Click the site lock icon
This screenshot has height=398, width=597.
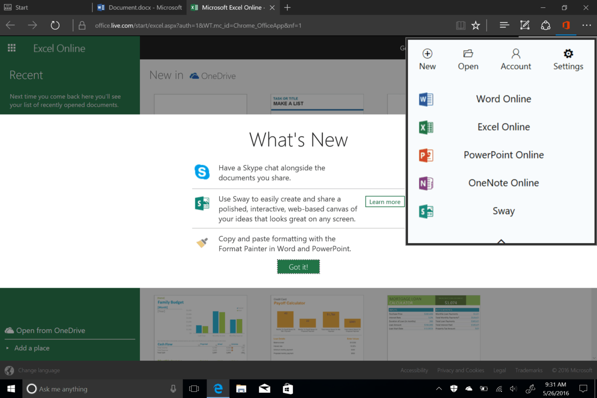82,25
